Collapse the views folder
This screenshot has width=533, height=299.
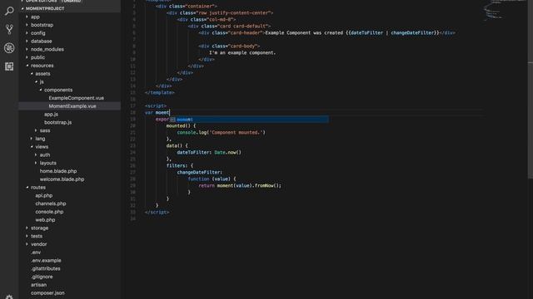click(42, 147)
